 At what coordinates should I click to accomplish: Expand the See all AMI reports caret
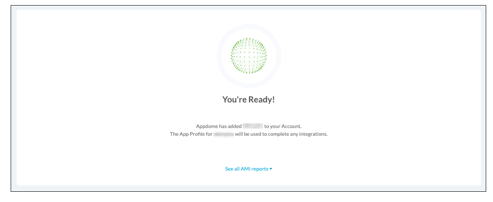pos(271,169)
